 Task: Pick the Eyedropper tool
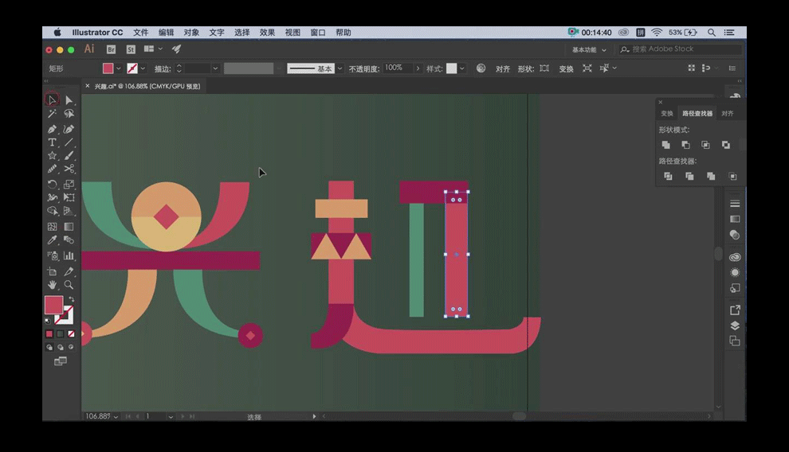[52, 240]
